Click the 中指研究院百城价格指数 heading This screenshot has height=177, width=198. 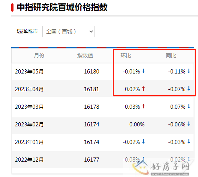[x=62, y=7]
